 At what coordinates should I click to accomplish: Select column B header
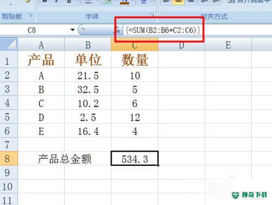(88, 45)
